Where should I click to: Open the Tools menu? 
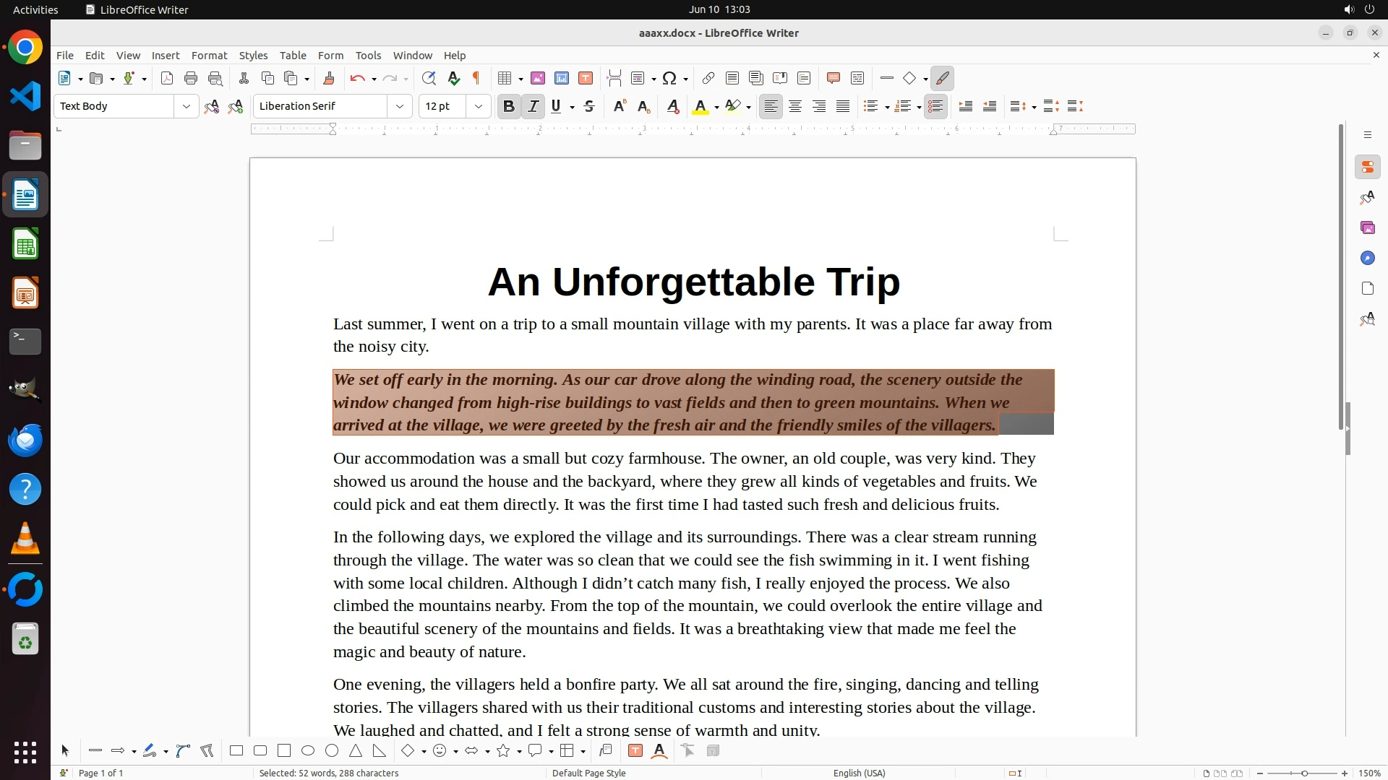[x=368, y=55]
